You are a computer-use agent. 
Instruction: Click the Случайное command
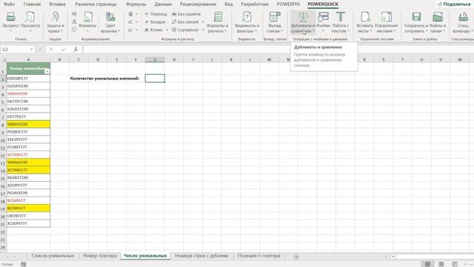click(x=185, y=30)
